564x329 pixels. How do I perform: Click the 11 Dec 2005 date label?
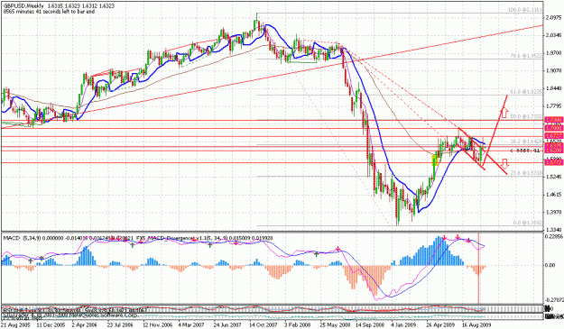coord(51,324)
